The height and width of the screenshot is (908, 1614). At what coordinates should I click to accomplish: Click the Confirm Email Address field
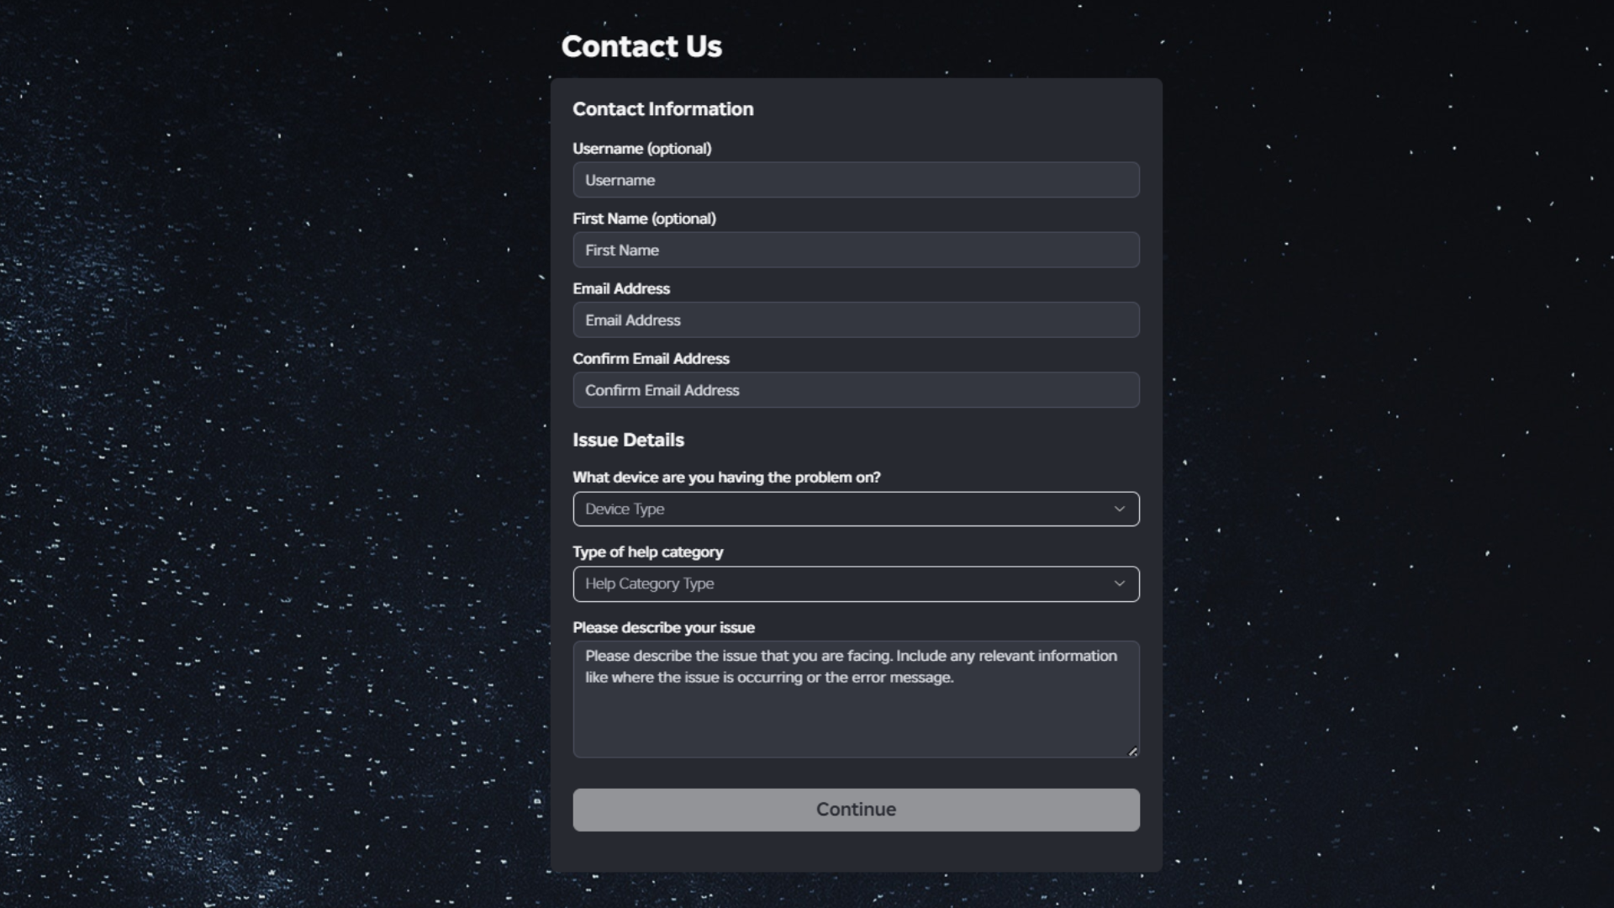click(855, 389)
